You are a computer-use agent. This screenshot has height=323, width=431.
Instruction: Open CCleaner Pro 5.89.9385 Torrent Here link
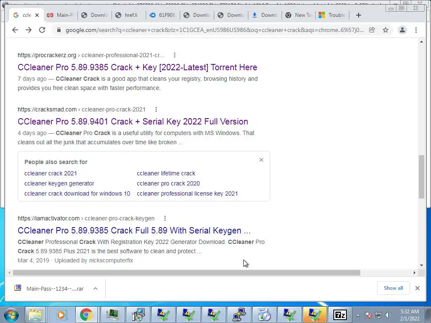138,67
